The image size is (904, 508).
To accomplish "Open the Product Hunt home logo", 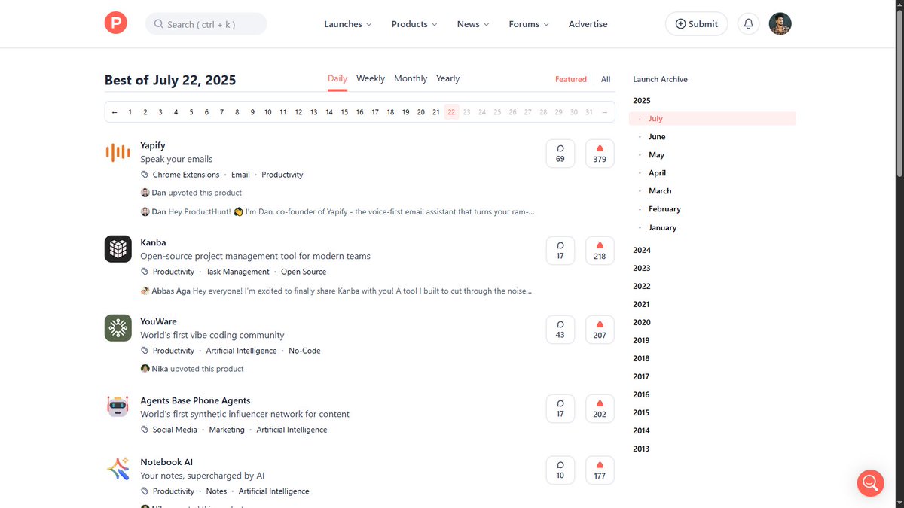I will tap(116, 23).
